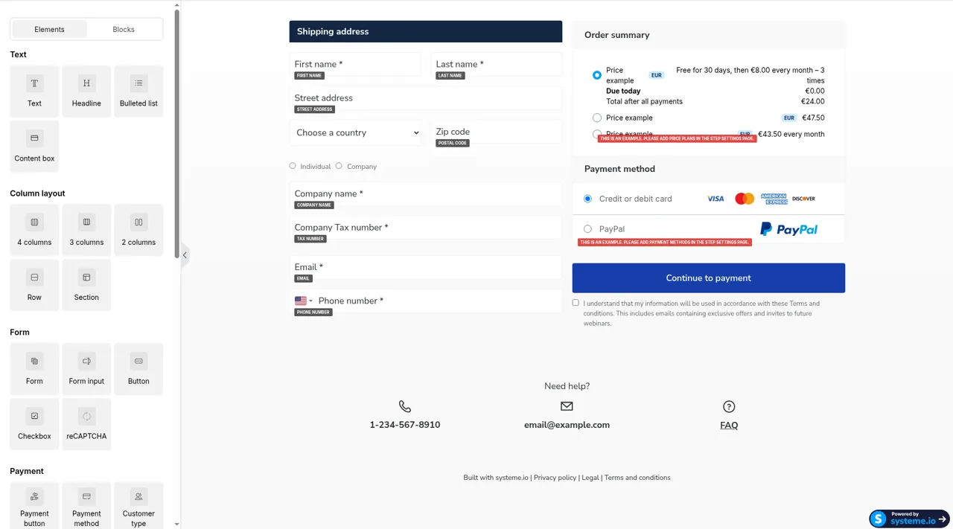Open the Terms and conditions footer link
Screen dimensions: 953x529
[637, 478]
